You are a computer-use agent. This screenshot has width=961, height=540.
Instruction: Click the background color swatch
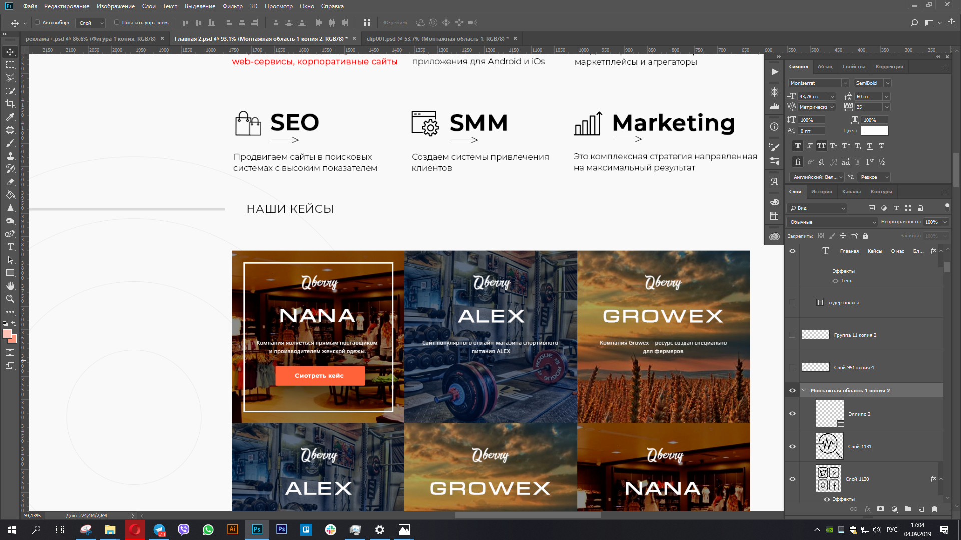point(14,340)
